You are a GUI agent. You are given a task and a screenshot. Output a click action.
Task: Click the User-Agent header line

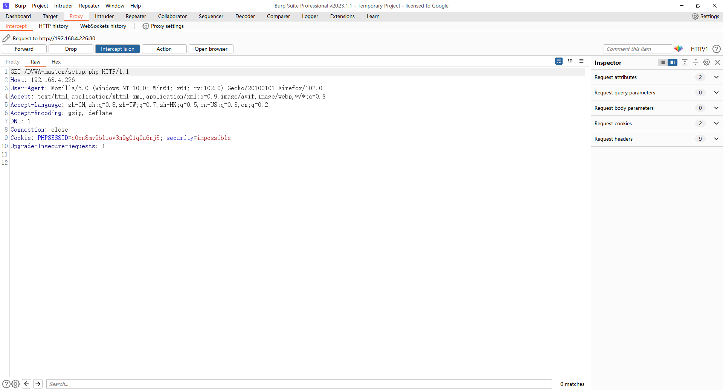(166, 88)
